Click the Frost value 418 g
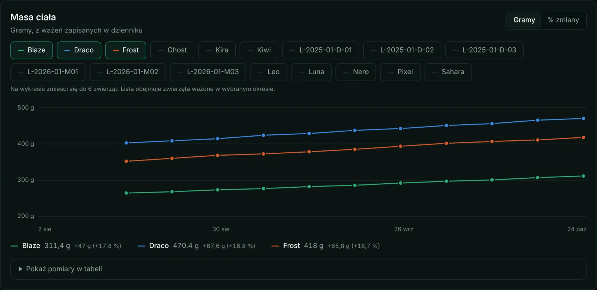Viewport: 597px width, 290px height. [x=313, y=246]
